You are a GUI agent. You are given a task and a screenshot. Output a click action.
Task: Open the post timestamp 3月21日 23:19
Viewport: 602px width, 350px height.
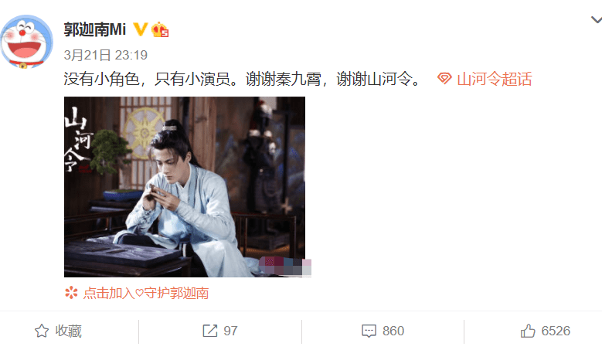[x=106, y=55]
